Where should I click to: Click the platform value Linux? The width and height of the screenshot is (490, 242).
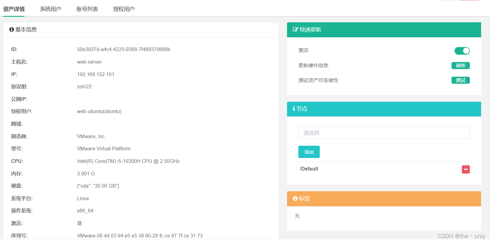tap(83, 198)
